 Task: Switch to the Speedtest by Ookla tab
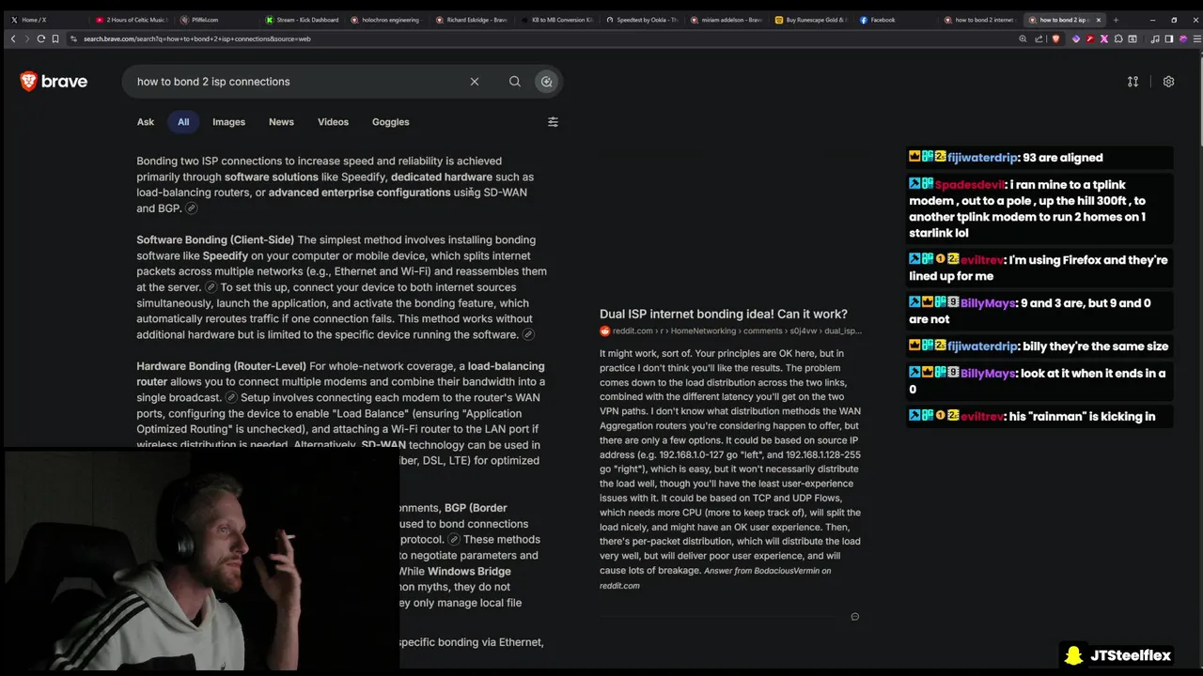(641, 20)
